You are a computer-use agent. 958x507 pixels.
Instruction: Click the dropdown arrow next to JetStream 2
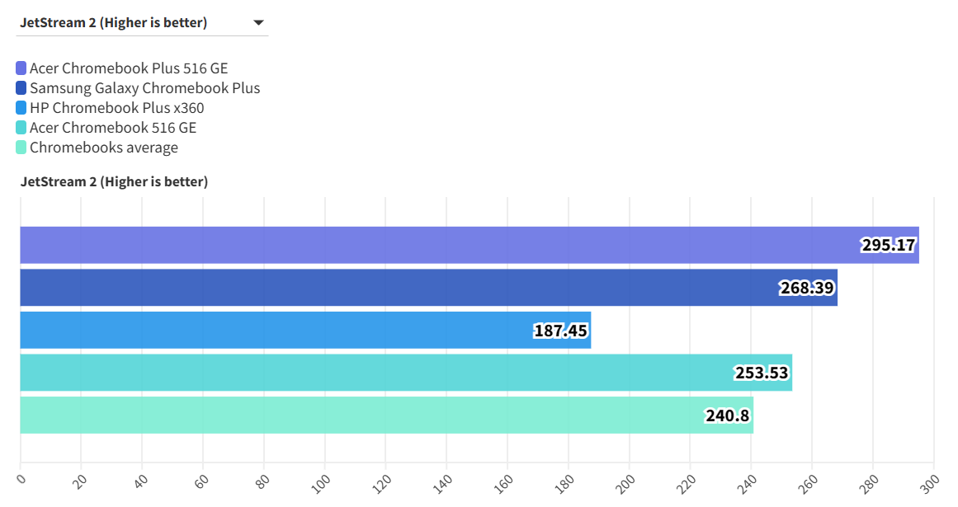pyautogui.click(x=258, y=23)
